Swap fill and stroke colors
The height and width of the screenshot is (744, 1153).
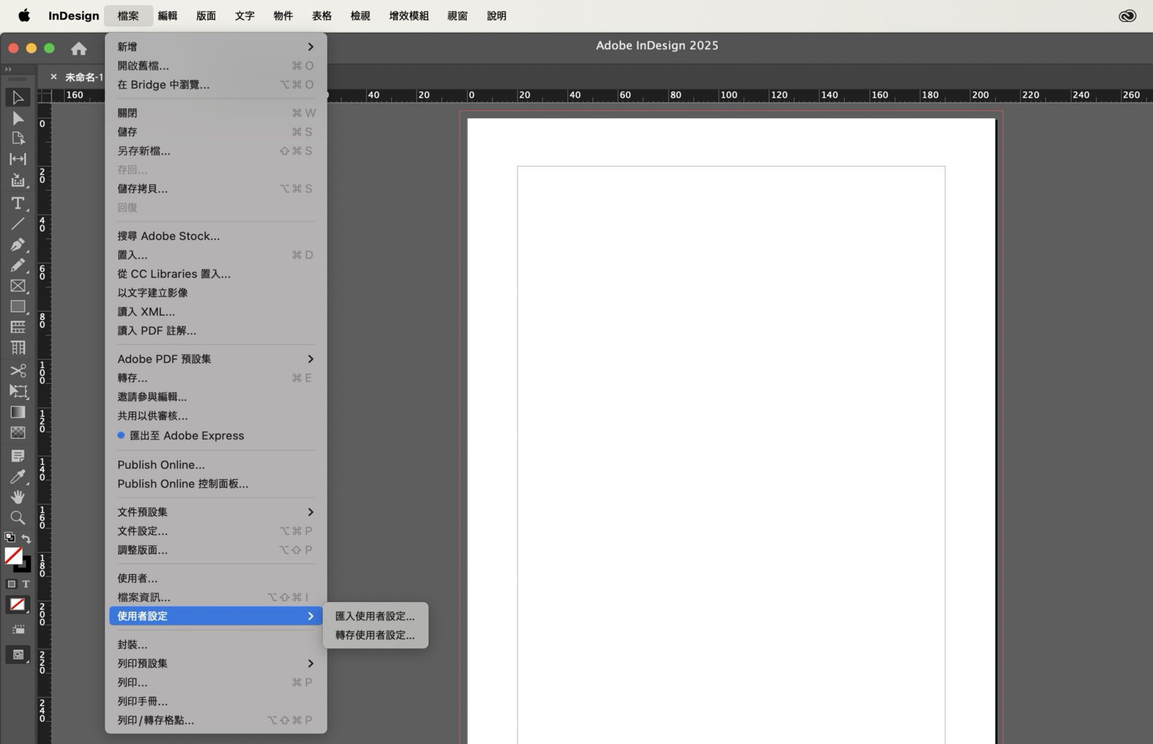pyautogui.click(x=26, y=538)
